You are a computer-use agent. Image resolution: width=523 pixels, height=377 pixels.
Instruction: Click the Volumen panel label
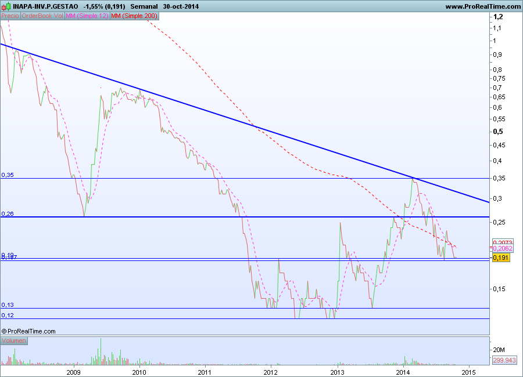pos(14,340)
